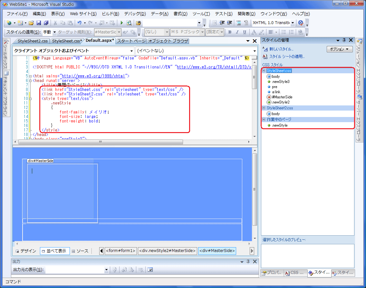Open the スタイルの適用 手動 dropdown
This screenshot has width=366, height=288.
54,32
